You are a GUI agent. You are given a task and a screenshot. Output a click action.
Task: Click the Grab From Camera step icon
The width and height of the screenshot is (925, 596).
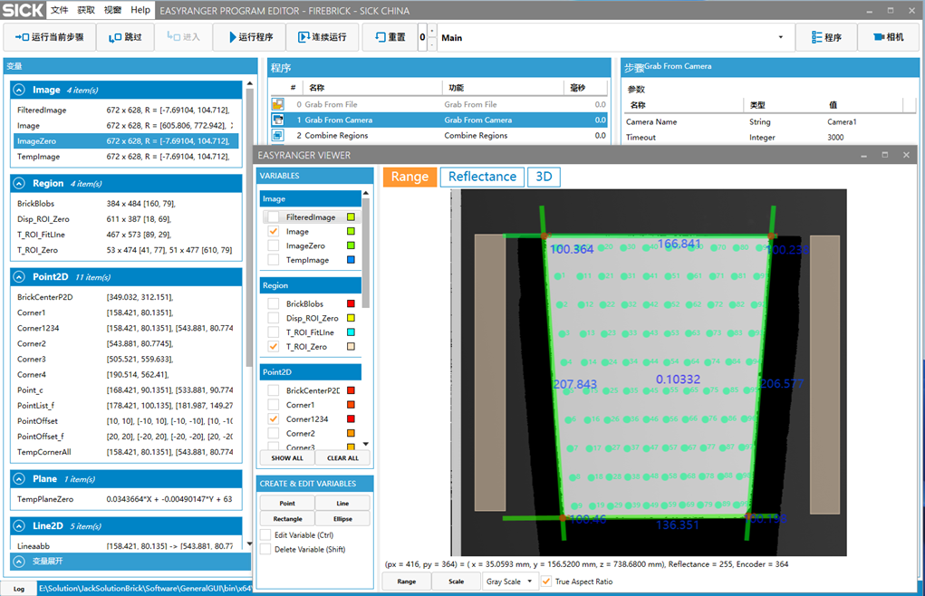278,120
